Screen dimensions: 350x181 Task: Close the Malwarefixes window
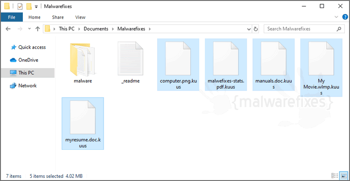[340, 6]
